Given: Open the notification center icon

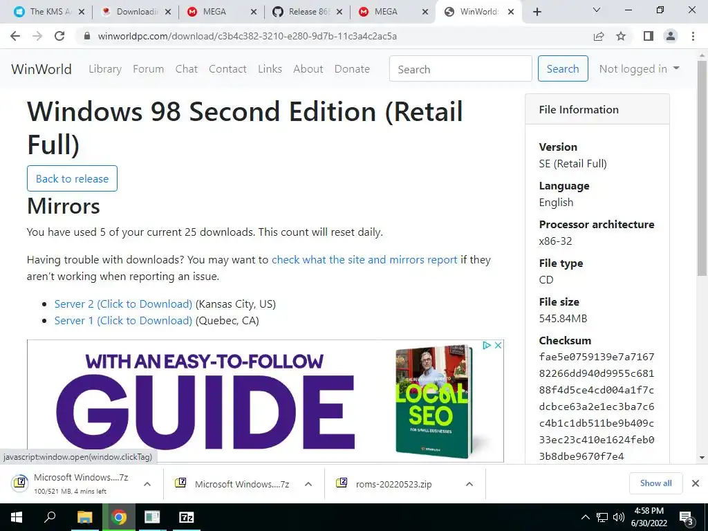Looking at the screenshot, I should [x=687, y=517].
